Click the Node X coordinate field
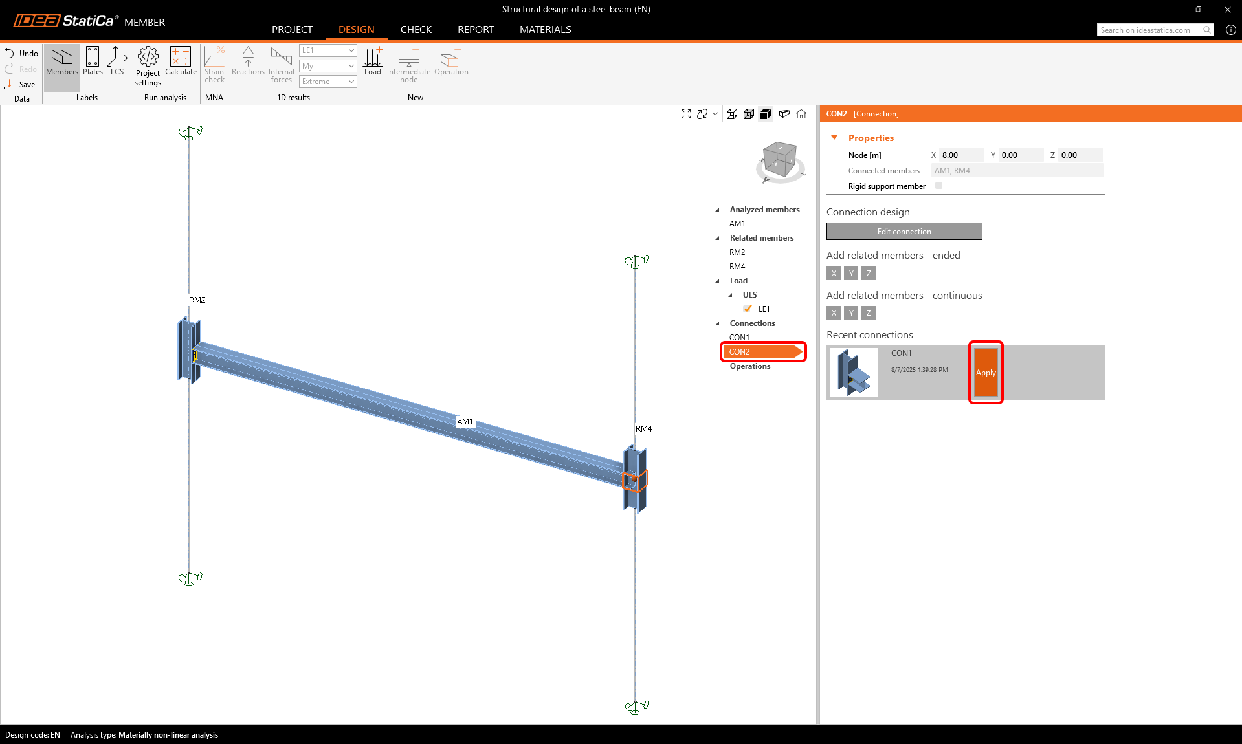 tap(960, 155)
